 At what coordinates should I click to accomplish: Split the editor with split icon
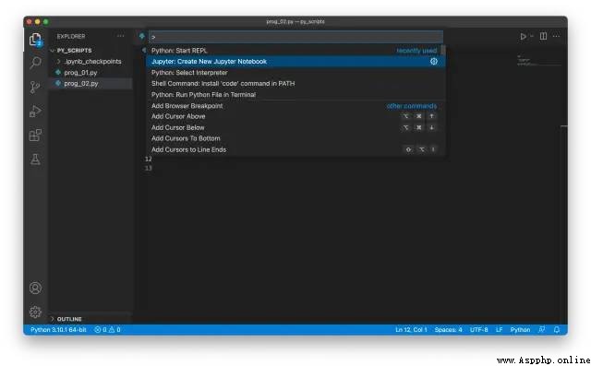click(543, 36)
